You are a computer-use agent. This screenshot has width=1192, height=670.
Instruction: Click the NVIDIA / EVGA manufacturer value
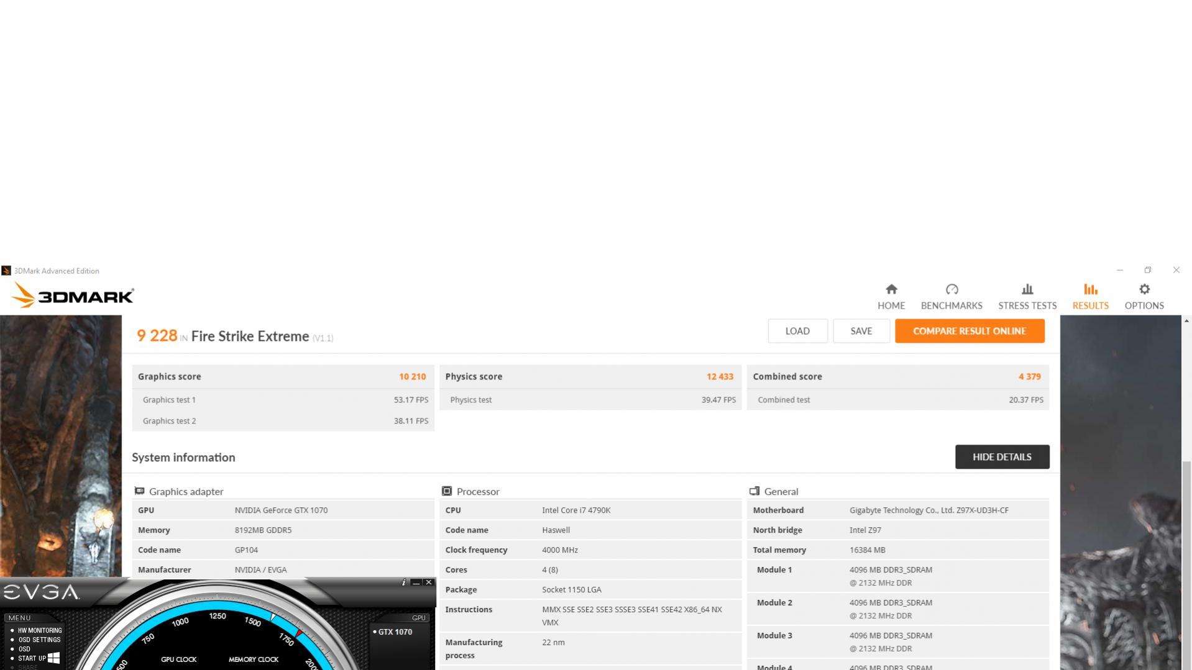point(260,570)
